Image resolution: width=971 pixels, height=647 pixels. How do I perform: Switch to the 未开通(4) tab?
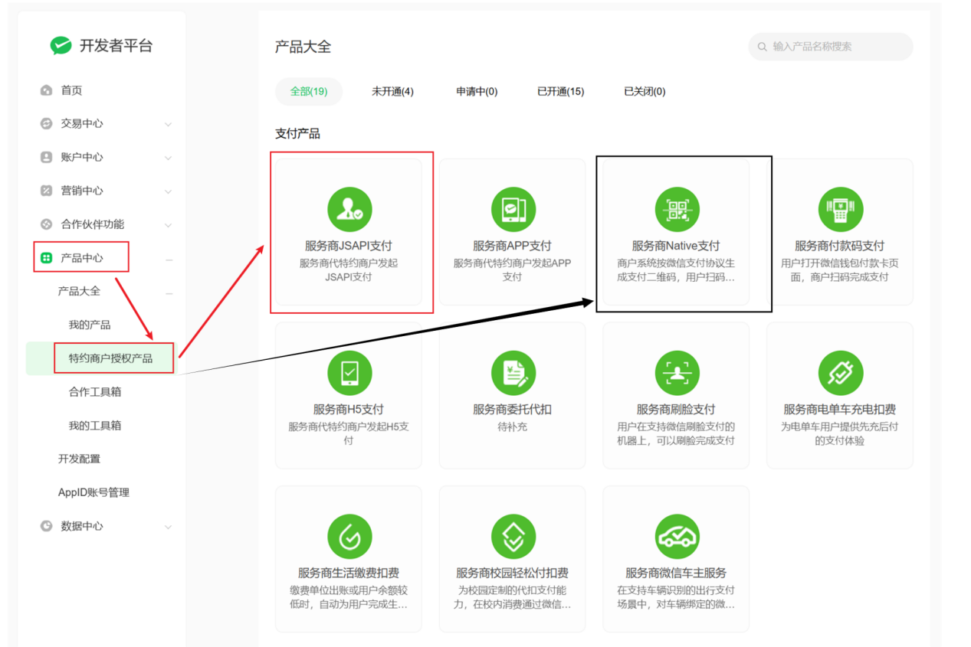[x=392, y=92]
